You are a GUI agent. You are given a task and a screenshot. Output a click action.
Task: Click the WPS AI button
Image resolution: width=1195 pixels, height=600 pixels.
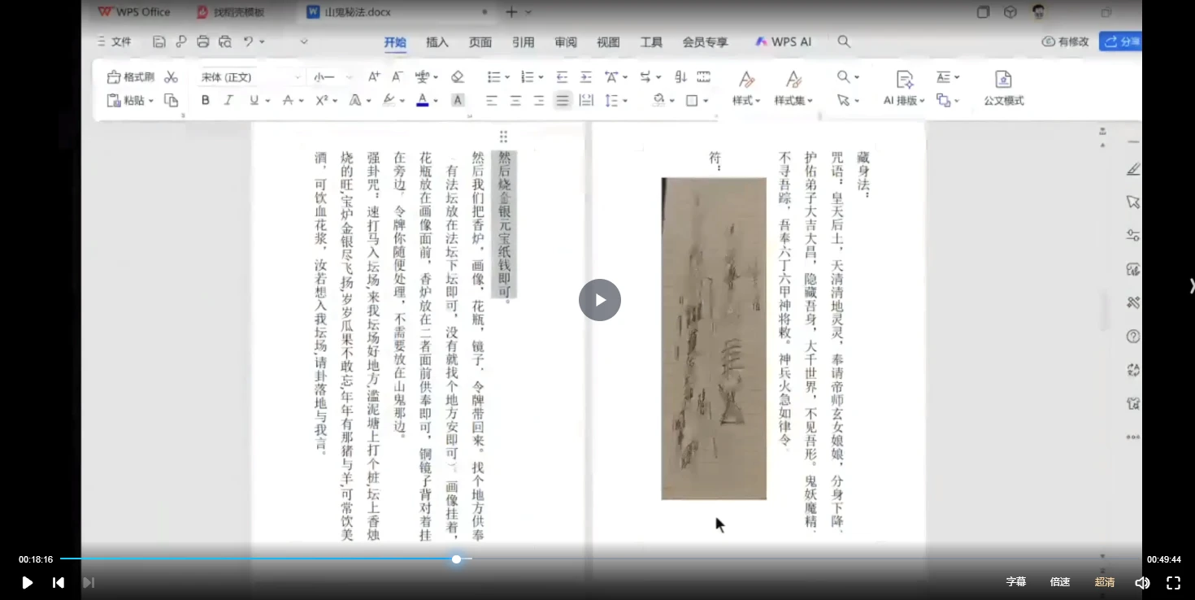(x=783, y=41)
